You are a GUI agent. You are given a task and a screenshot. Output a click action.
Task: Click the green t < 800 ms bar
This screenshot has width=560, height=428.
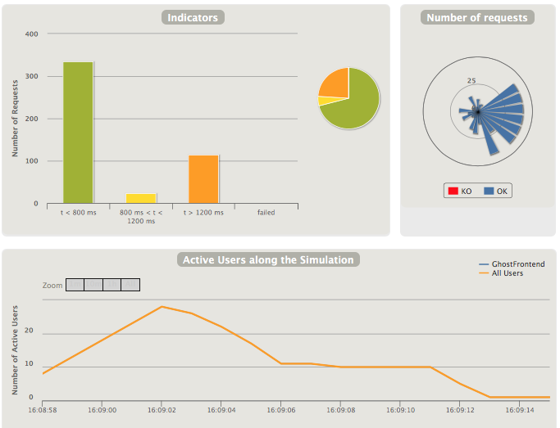point(78,133)
